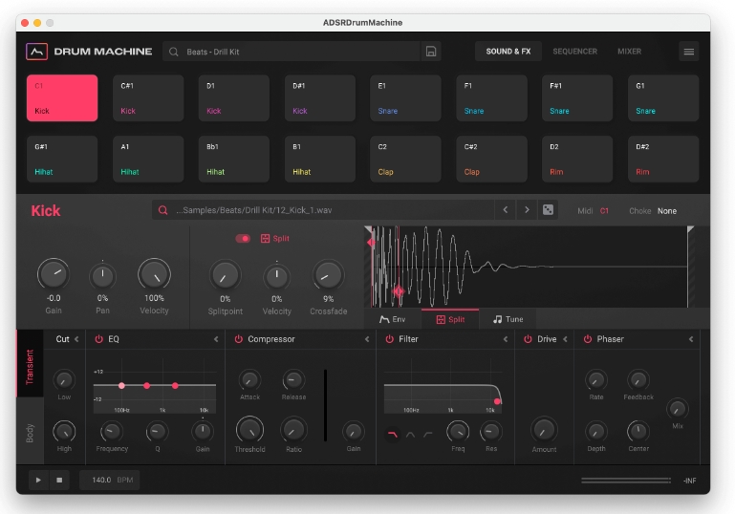Select the E1 Snare pad
735x514 pixels.
pyautogui.click(x=405, y=97)
